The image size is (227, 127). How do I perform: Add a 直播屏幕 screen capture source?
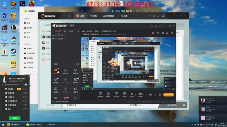[100, 95]
